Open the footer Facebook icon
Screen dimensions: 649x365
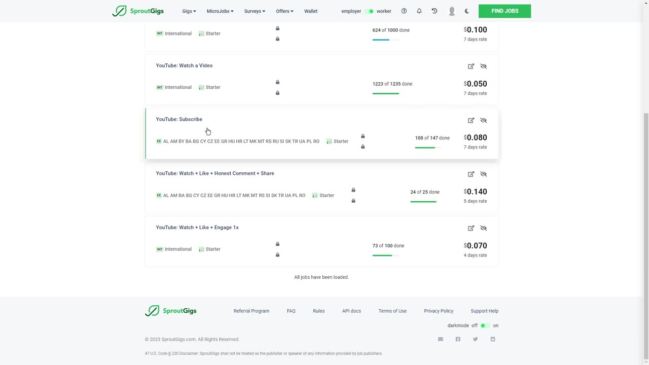coord(458,339)
